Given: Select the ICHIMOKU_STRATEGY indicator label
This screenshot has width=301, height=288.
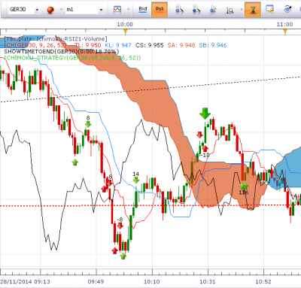Looking at the screenshot, I should [72, 58].
